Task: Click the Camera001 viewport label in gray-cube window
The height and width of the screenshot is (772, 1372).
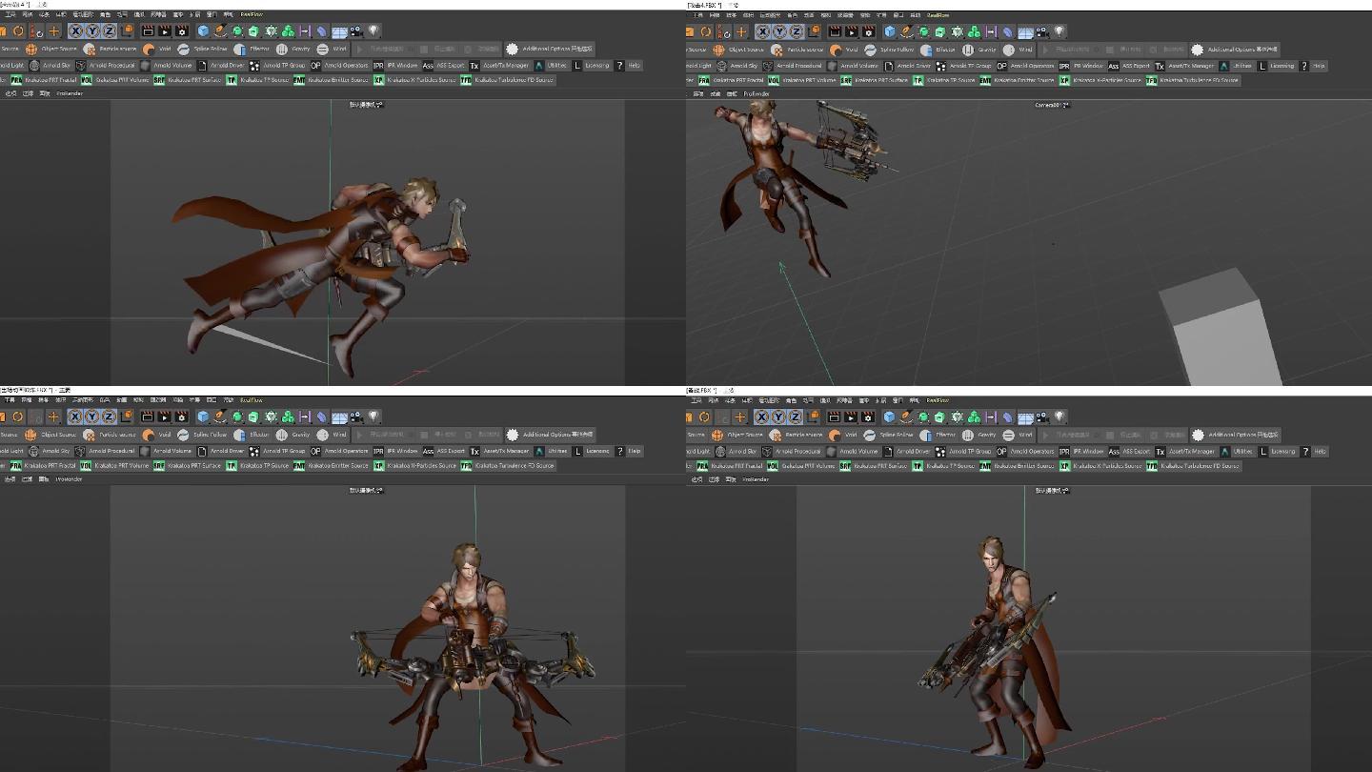Action: pos(1051,105)
